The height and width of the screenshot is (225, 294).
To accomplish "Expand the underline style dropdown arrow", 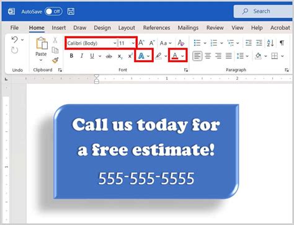I will 100,56.
